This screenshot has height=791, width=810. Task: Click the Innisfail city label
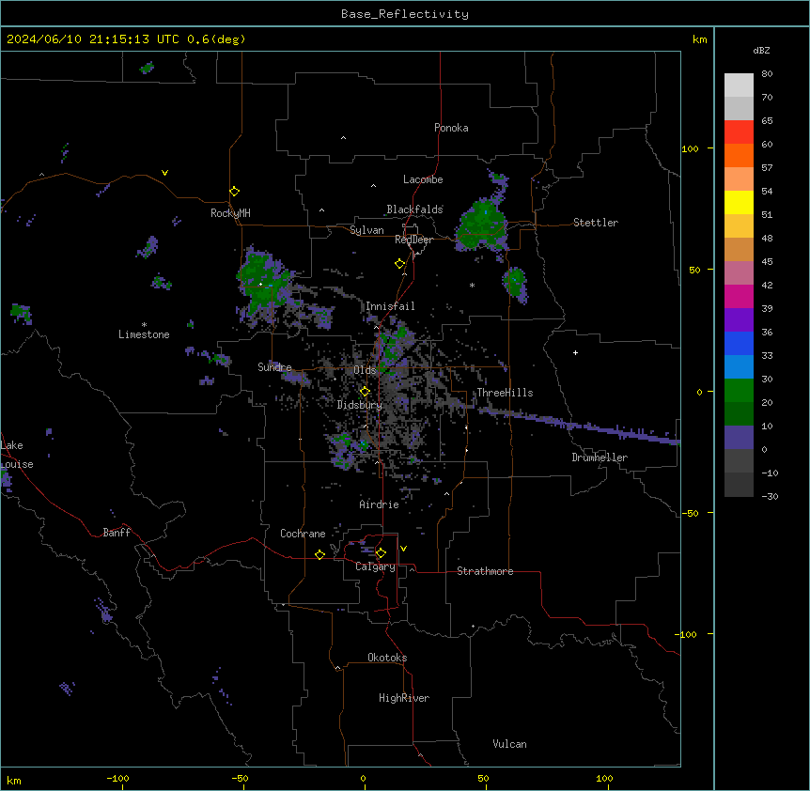click(390, 306)
